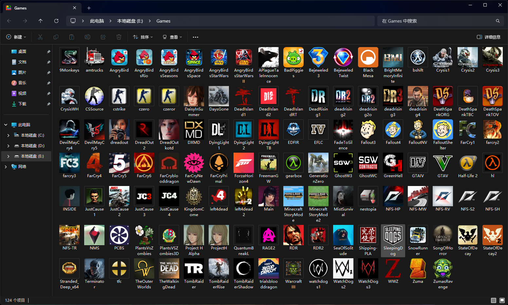Select the INSIDE game icon
This screenshot has height=305, width=508.
click(x=69, y=196)
